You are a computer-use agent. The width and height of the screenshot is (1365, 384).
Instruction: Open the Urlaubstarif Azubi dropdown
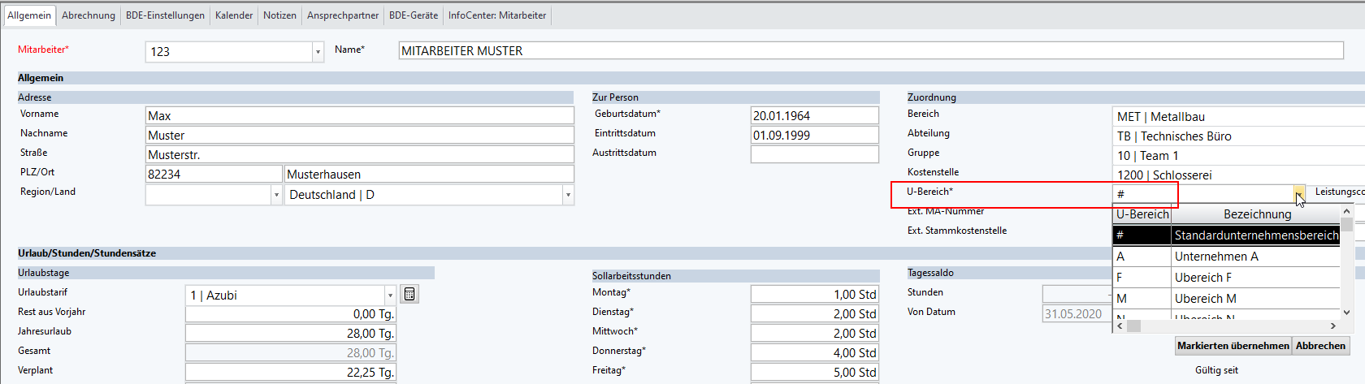click(390, 296)
